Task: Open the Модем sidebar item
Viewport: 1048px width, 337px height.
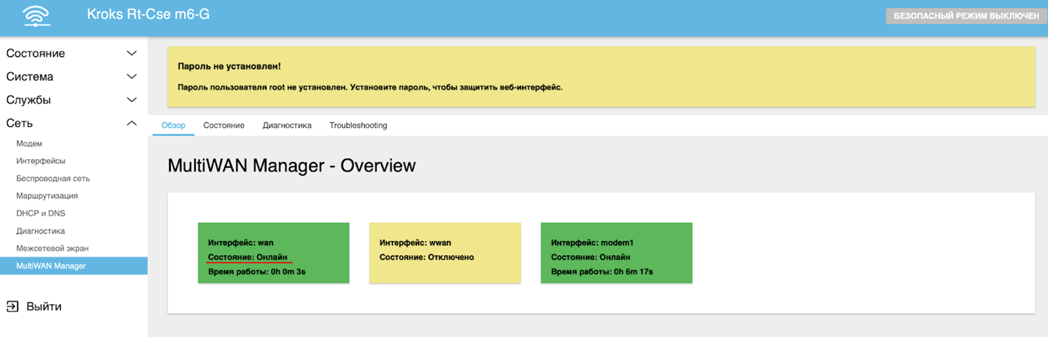Action: pos(29,144)
